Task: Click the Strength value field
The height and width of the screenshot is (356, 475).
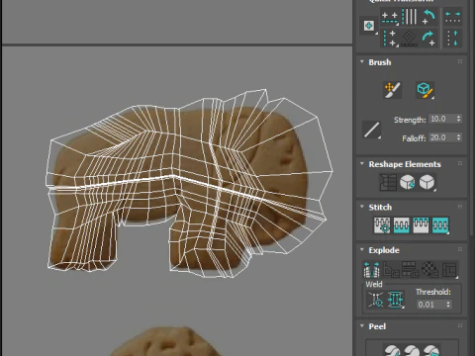Action: click(x=441, y=119)
